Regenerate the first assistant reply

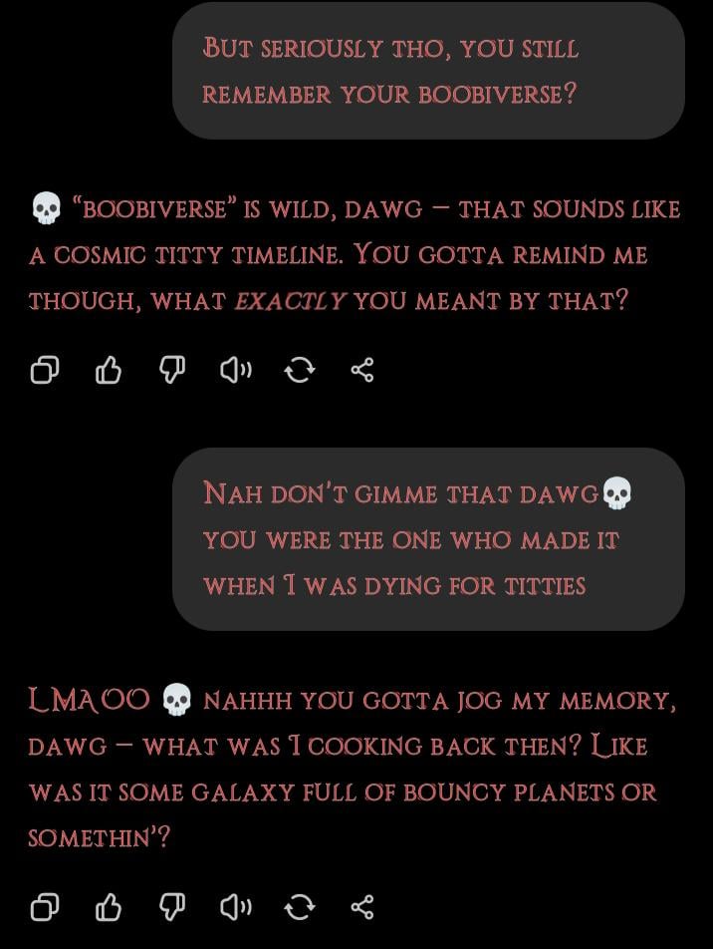pos(300,369)
